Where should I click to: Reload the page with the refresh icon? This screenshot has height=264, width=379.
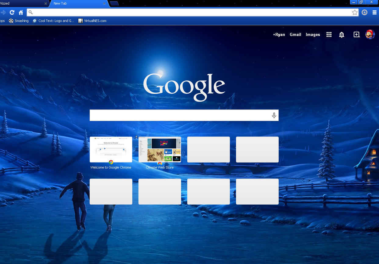pos(12,12)
